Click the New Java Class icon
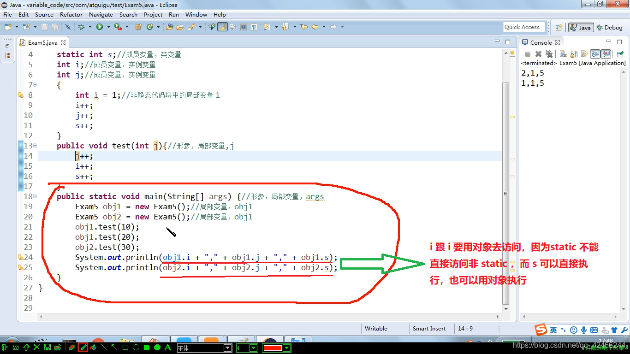The width and height of the screenshot is (630, 354). point(149,27)
